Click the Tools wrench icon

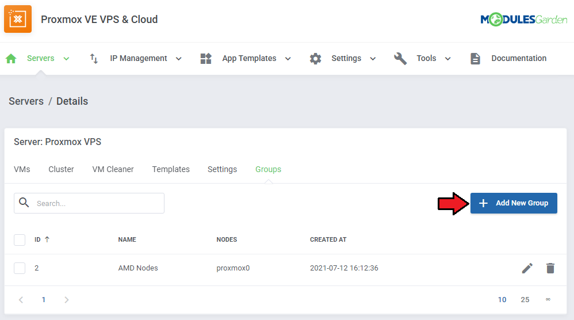400,59
